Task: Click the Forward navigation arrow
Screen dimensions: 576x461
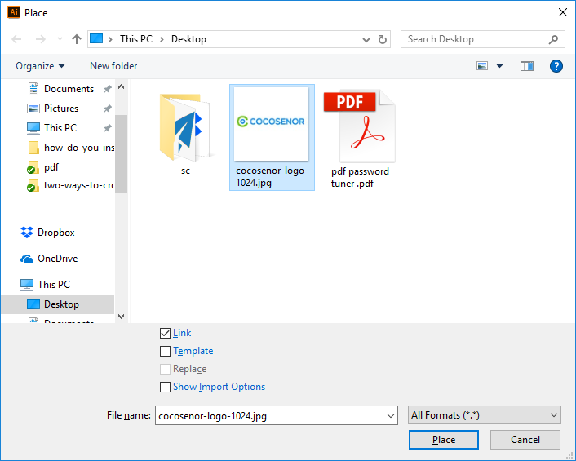Action: (x=41, y=39)
